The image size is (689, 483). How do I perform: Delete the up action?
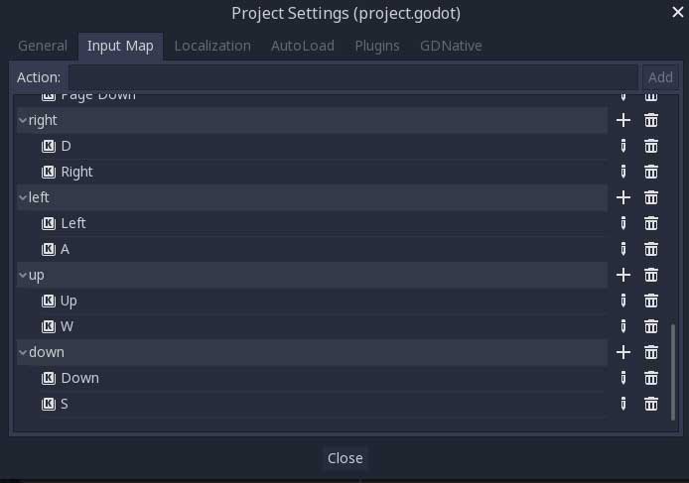coord(651,275)
